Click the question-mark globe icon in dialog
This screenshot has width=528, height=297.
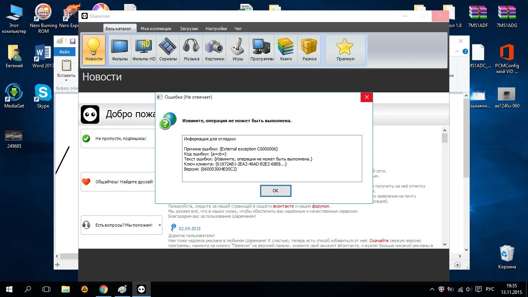pyautogui.click(x=168, y=121)
